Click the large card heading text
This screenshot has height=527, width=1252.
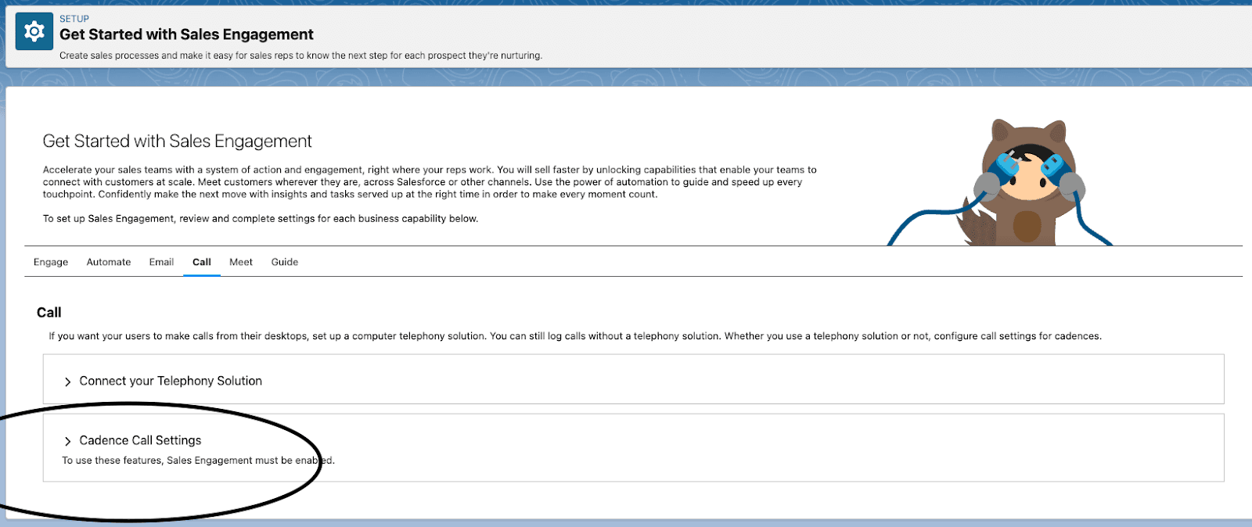(x=177, y=141)
